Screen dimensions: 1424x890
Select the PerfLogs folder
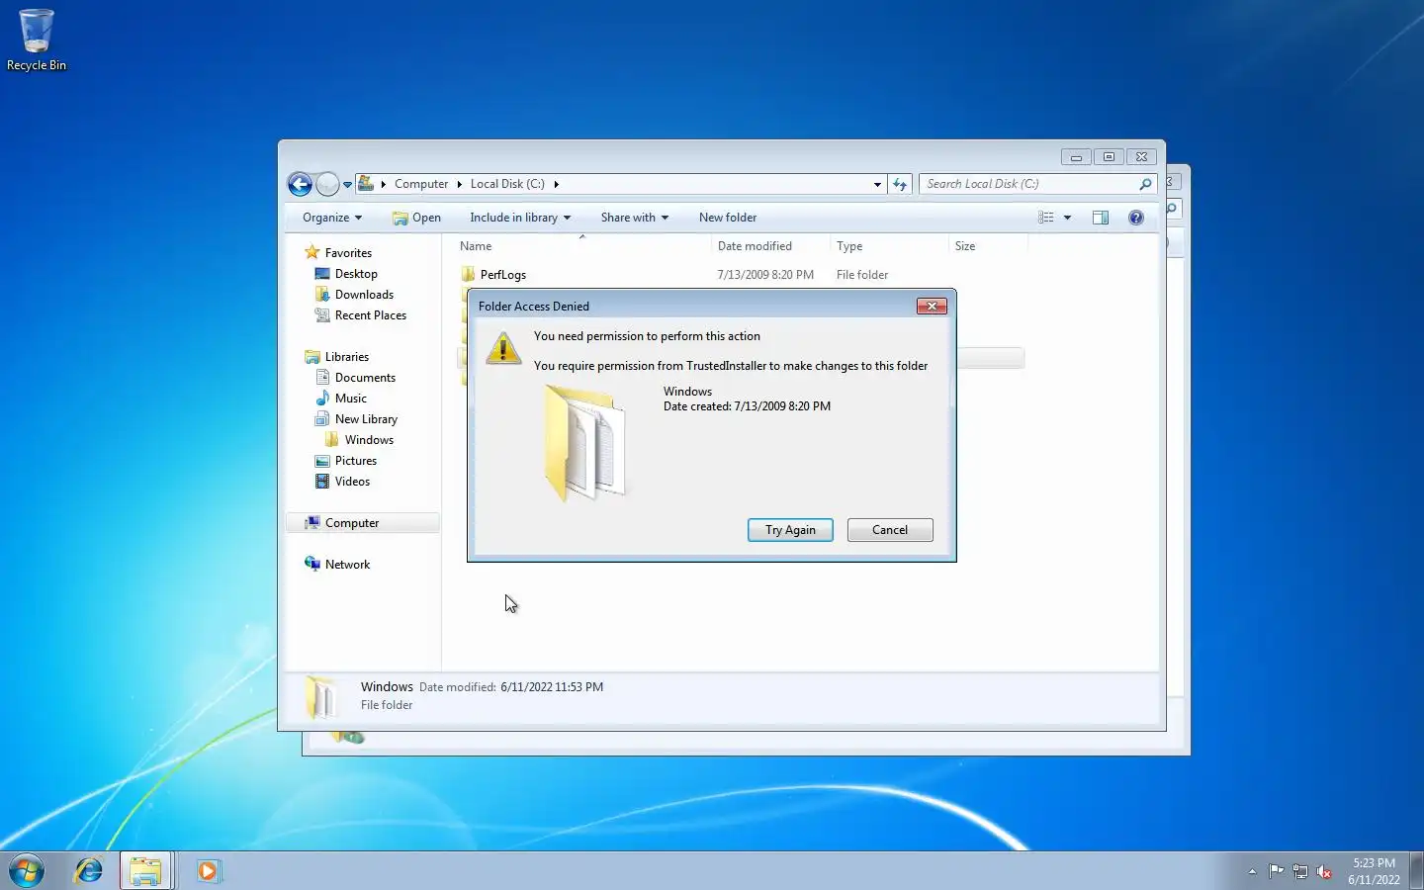click(503, 275)
